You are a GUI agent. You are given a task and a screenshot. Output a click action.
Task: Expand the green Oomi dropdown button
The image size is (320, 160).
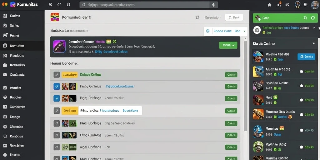[228, 45]
